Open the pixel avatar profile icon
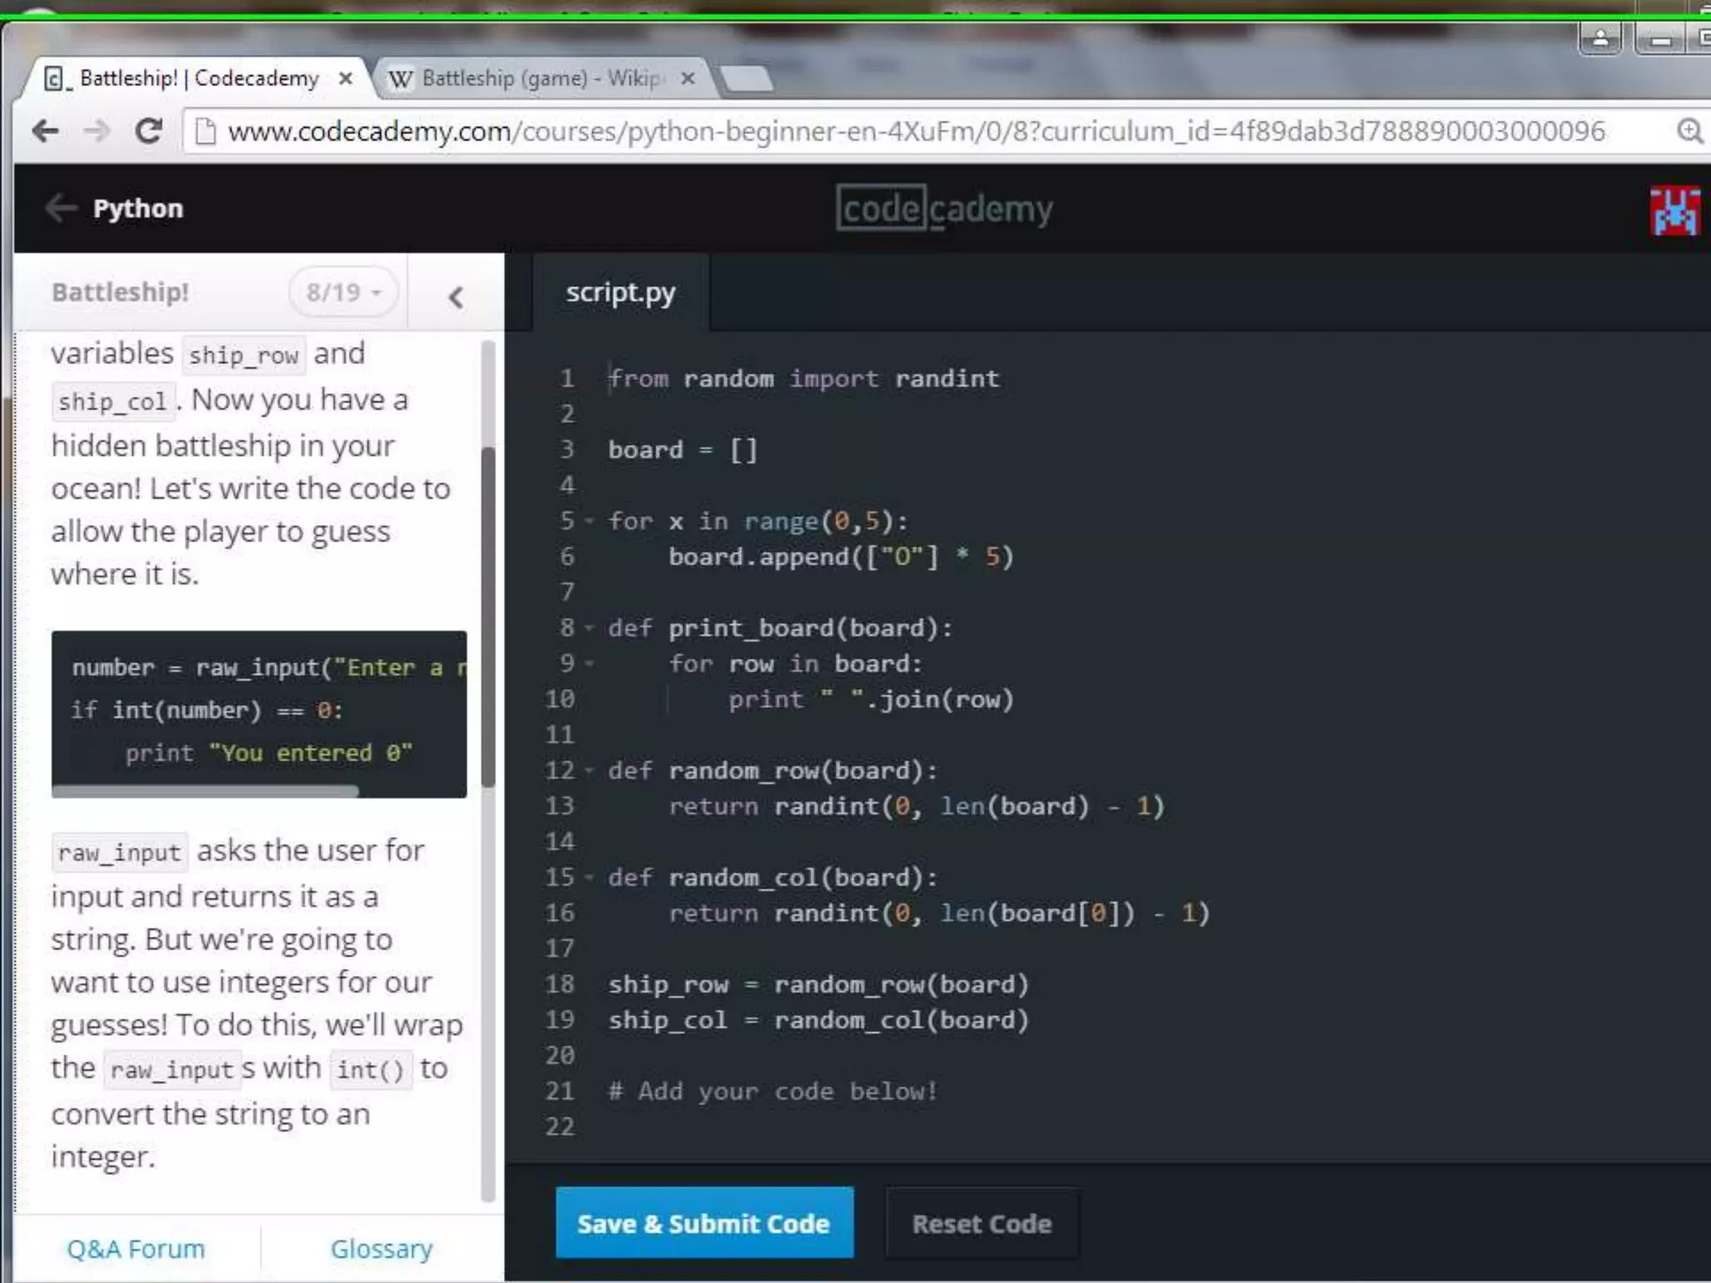This screenshot has width=1711, height=1283. coord(1674,210)
